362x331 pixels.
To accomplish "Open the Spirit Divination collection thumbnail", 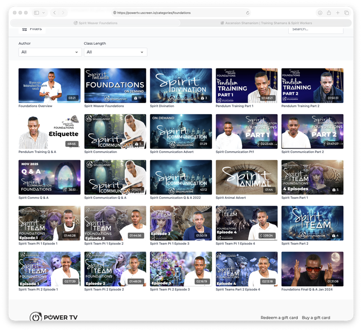I will (181, 86).
